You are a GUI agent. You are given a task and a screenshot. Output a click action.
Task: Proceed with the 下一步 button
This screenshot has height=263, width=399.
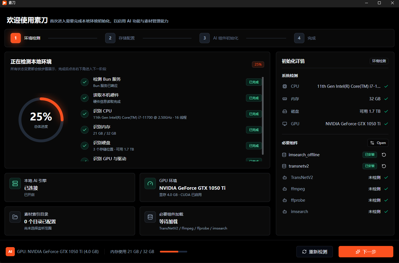click(366, 252)
